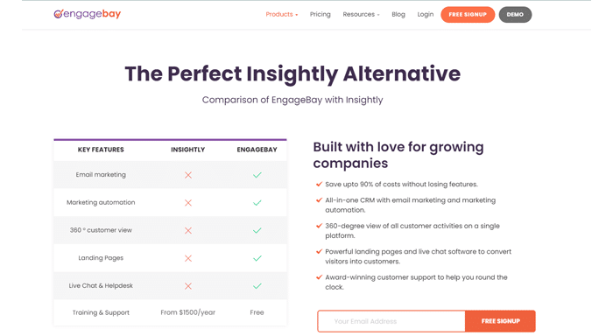Image resolution: width=613 pixels, height=336 pixels.
Task: Click the green check for 360° customer view
Action: pyautogui.click(x=257, y=230)
